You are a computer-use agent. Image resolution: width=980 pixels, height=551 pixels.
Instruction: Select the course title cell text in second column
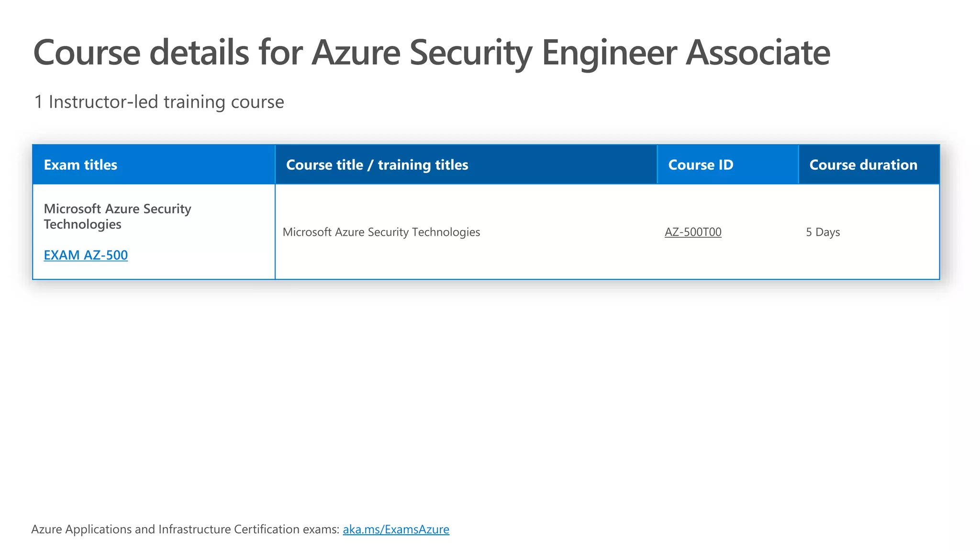(x=381, y=232)
